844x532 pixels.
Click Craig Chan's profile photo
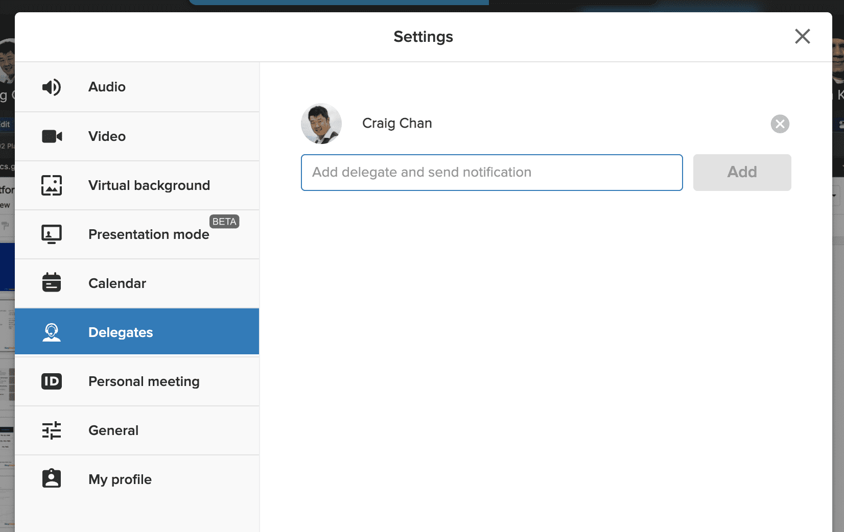click(x=321, y=124)
